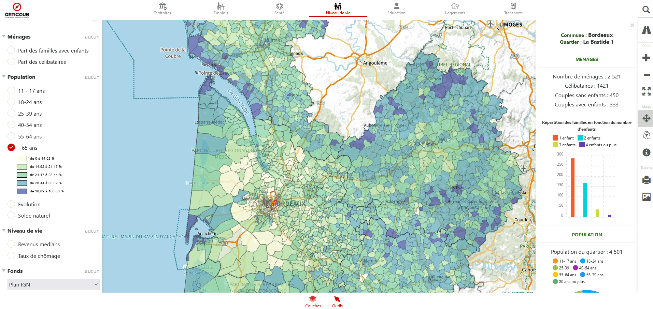Click the print icon
653x309 pixels.
click(x=646, y=180)
